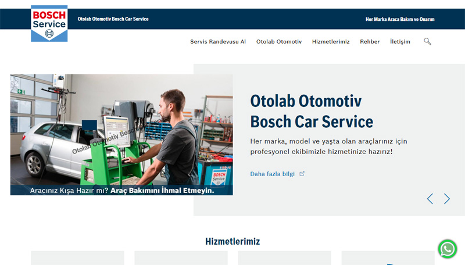Click the hero title Otolab Otomotiv Bosch Car Service
The width and height of the screenshot is (465, 265).
pyautogui.click(x=312, y=112)
